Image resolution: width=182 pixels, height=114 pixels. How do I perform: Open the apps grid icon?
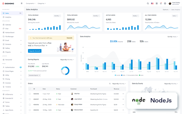click(157, 3)
